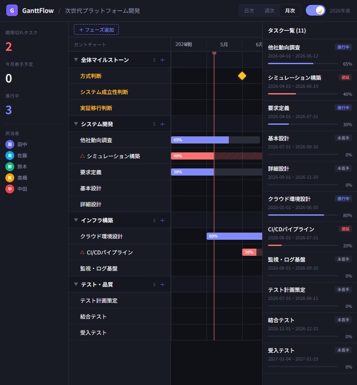The height and width of the screenshot is (385, 357).
Task: Add task to システム開発 phase via plus icon
Action: click(162, 124)
